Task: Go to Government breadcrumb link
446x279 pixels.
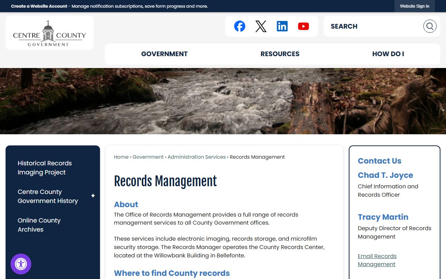Action: [x=148, y=157]
